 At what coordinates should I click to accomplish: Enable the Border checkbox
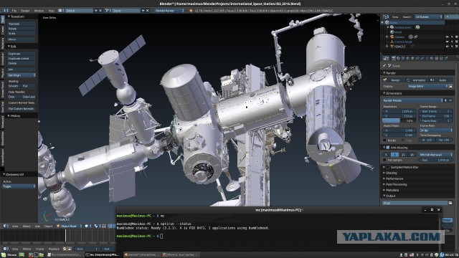click(384, 140)
